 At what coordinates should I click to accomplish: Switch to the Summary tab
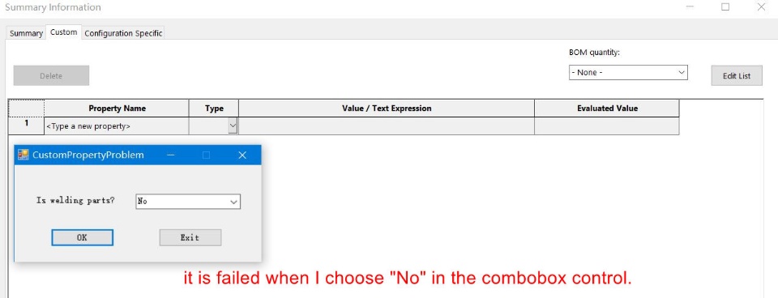pos(26,33)
